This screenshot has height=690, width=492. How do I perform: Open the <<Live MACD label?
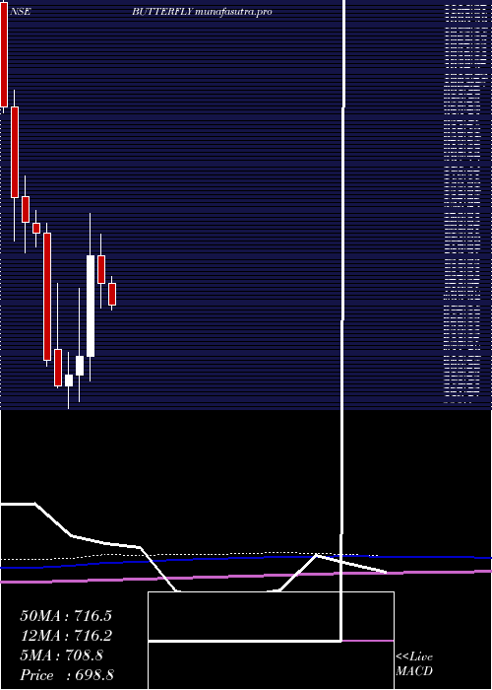[414, 664]
